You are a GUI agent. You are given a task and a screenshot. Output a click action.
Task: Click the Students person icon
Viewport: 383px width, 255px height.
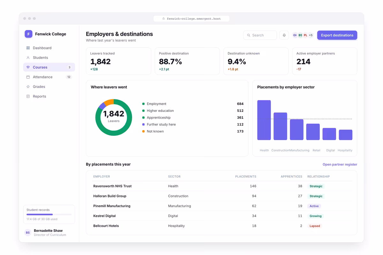[28, 58]
